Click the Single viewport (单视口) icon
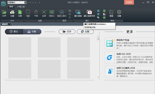Viewport: 155px width, 94px height. pos(52,12)
